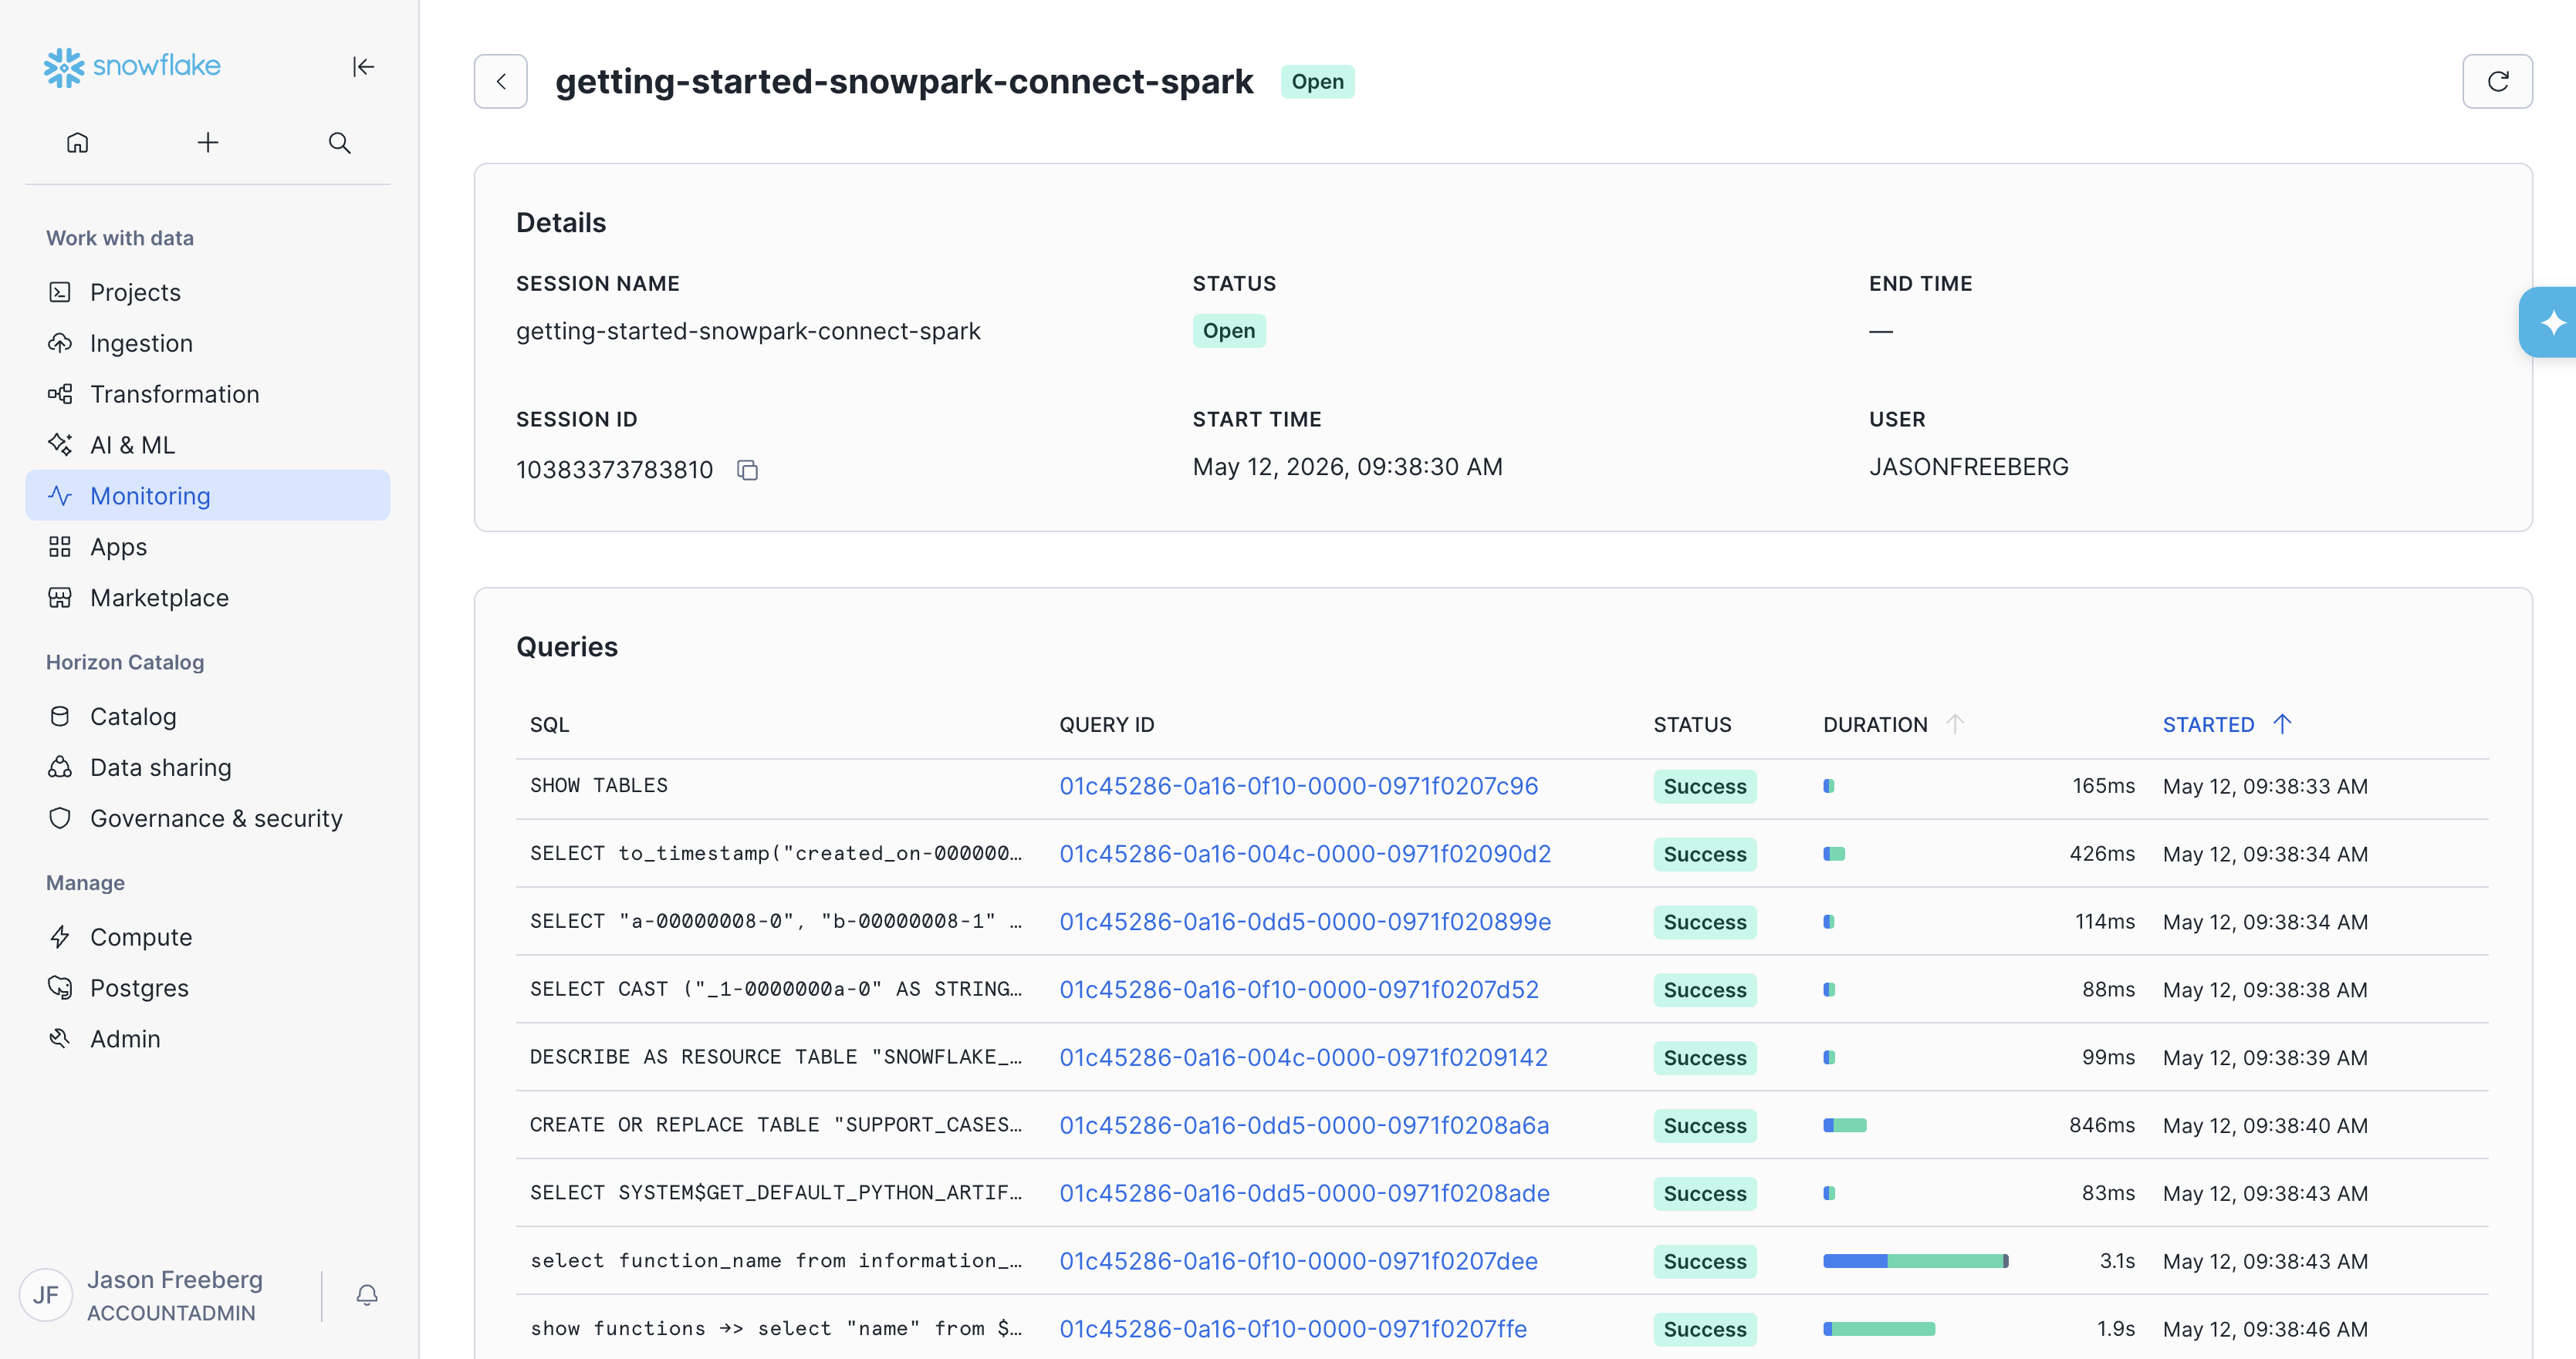
Task: Copy the session ID
Action: point(747,470)
